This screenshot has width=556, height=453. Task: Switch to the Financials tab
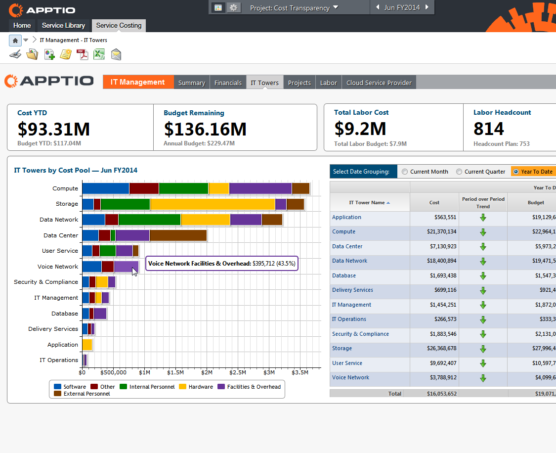(x=228, y=83)
